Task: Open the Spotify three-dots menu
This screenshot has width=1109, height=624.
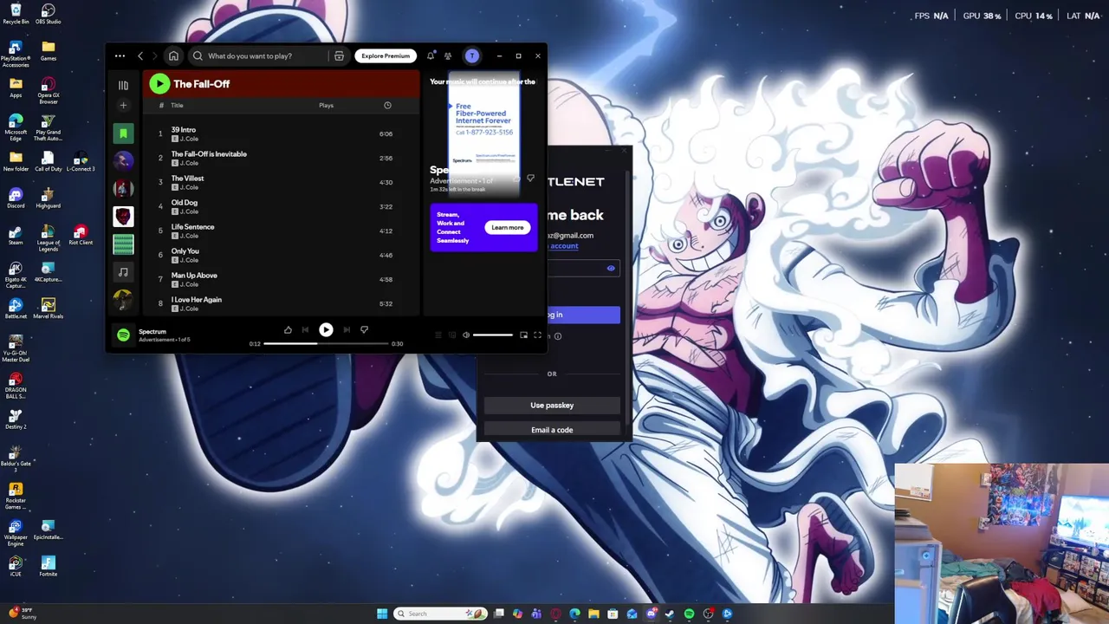Action: coord(120,55)
